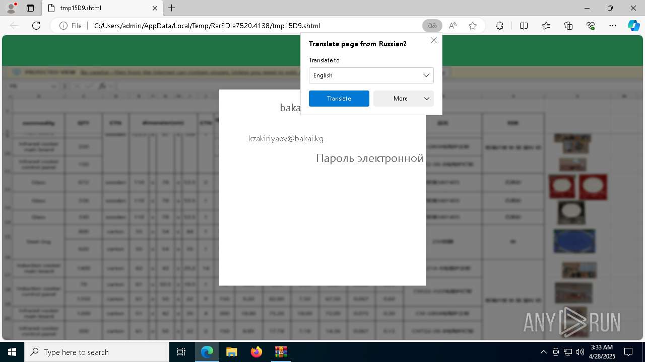Go back to previous page
Image resolution: width=645 pixels, height=362 pixels.
(14, 26)
